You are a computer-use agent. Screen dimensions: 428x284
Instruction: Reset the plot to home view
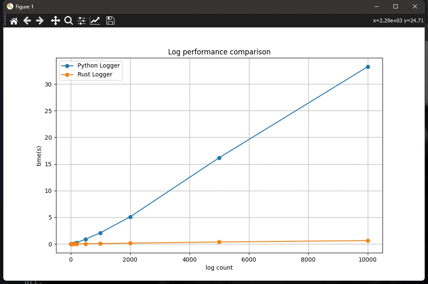(14, 21)
